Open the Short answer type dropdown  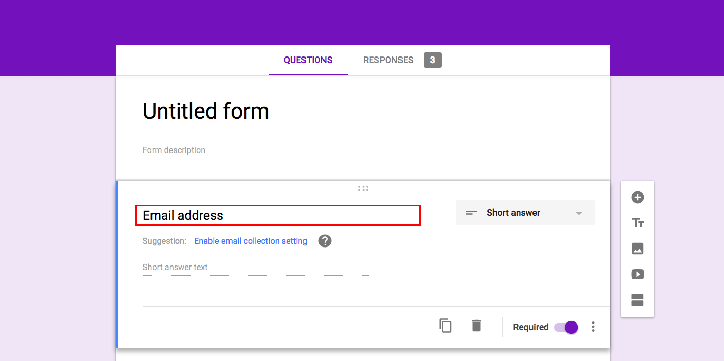(525, 213)
